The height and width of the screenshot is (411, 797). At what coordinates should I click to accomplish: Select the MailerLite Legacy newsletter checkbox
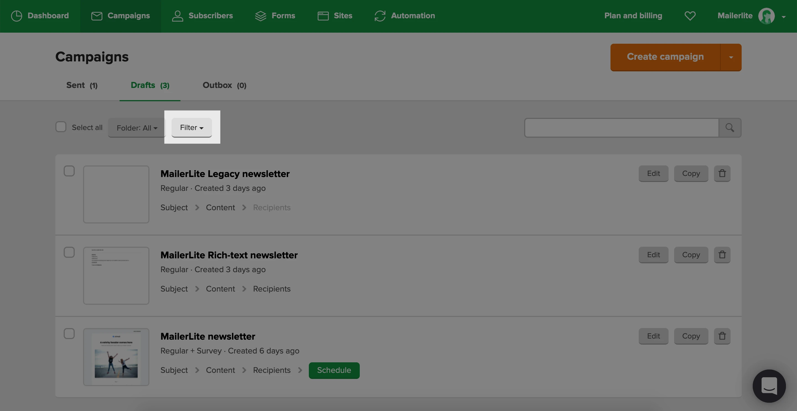tap(69, 171)
